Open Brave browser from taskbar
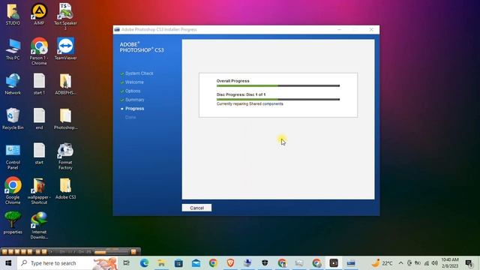Viewport: 480px width, 270px height. 230,263
